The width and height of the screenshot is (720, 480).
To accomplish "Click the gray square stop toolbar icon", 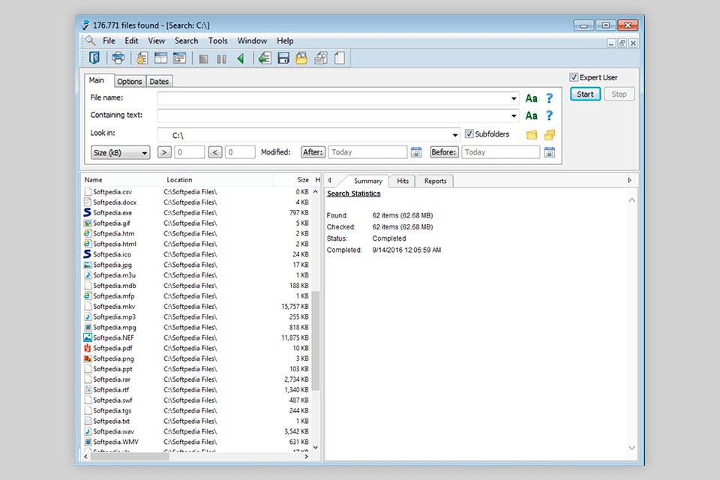I will click(x=203, y=58).
